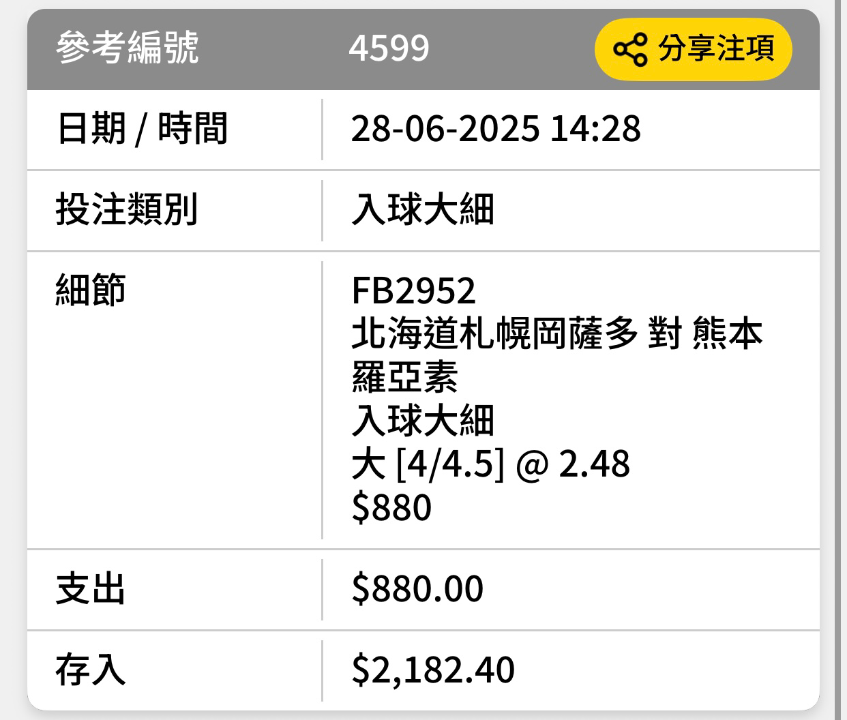
Task: Select match code FB2952
Action: [413, 290]
